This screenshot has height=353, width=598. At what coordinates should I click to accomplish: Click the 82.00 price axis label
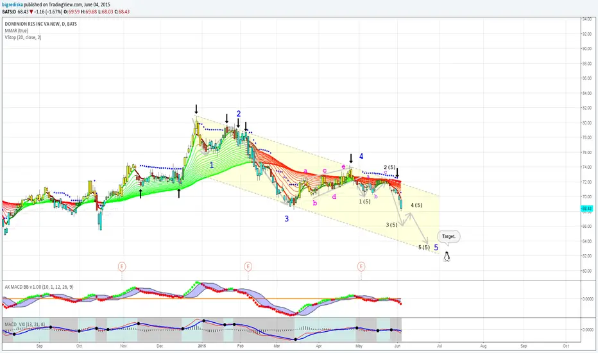(586, 108)
